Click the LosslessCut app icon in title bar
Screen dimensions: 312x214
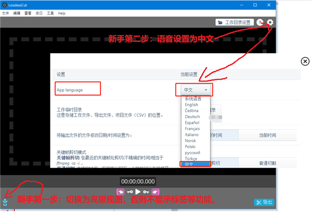click(x=4, y=5)
